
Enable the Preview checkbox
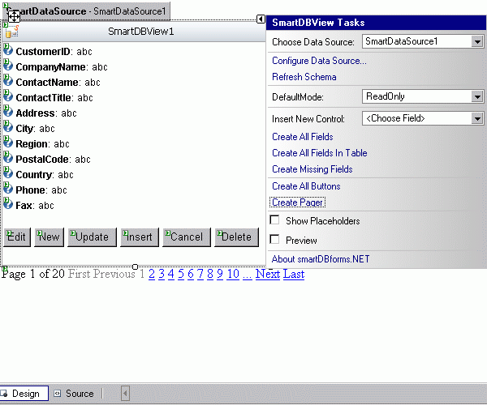274,239
